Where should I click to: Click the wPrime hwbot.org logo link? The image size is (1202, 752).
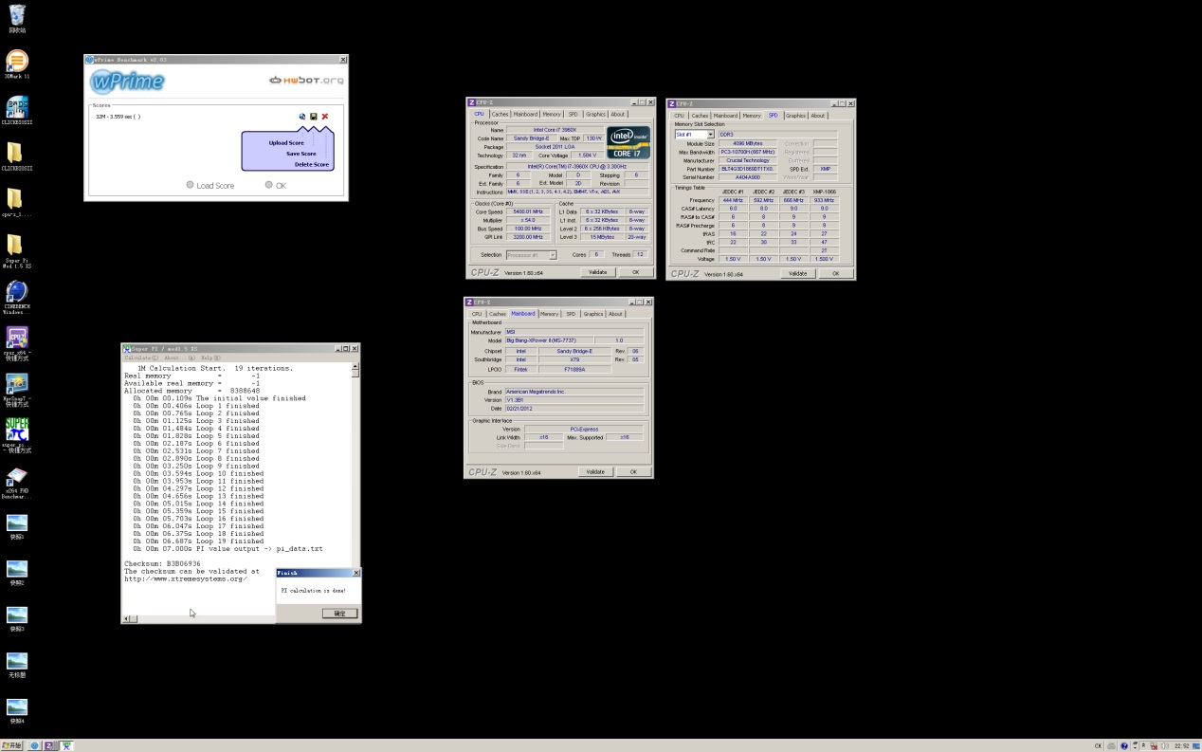click(306, 81)
